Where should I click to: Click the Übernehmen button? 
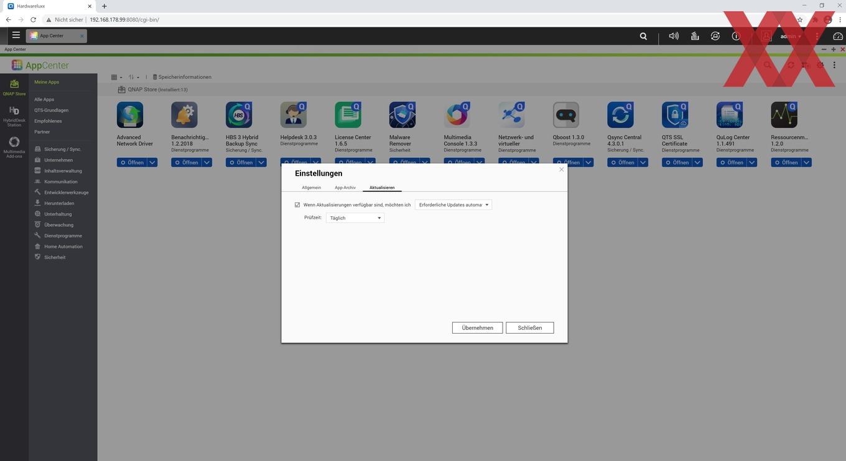[477, 327]
